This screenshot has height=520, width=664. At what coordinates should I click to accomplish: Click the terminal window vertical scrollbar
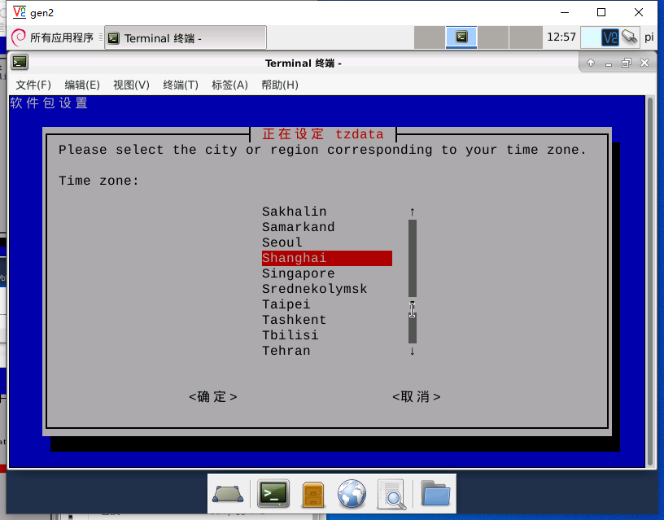pos(650,282)
